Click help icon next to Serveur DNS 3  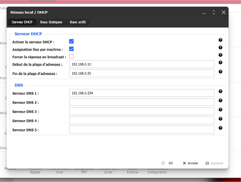click(x=220, y=110)
